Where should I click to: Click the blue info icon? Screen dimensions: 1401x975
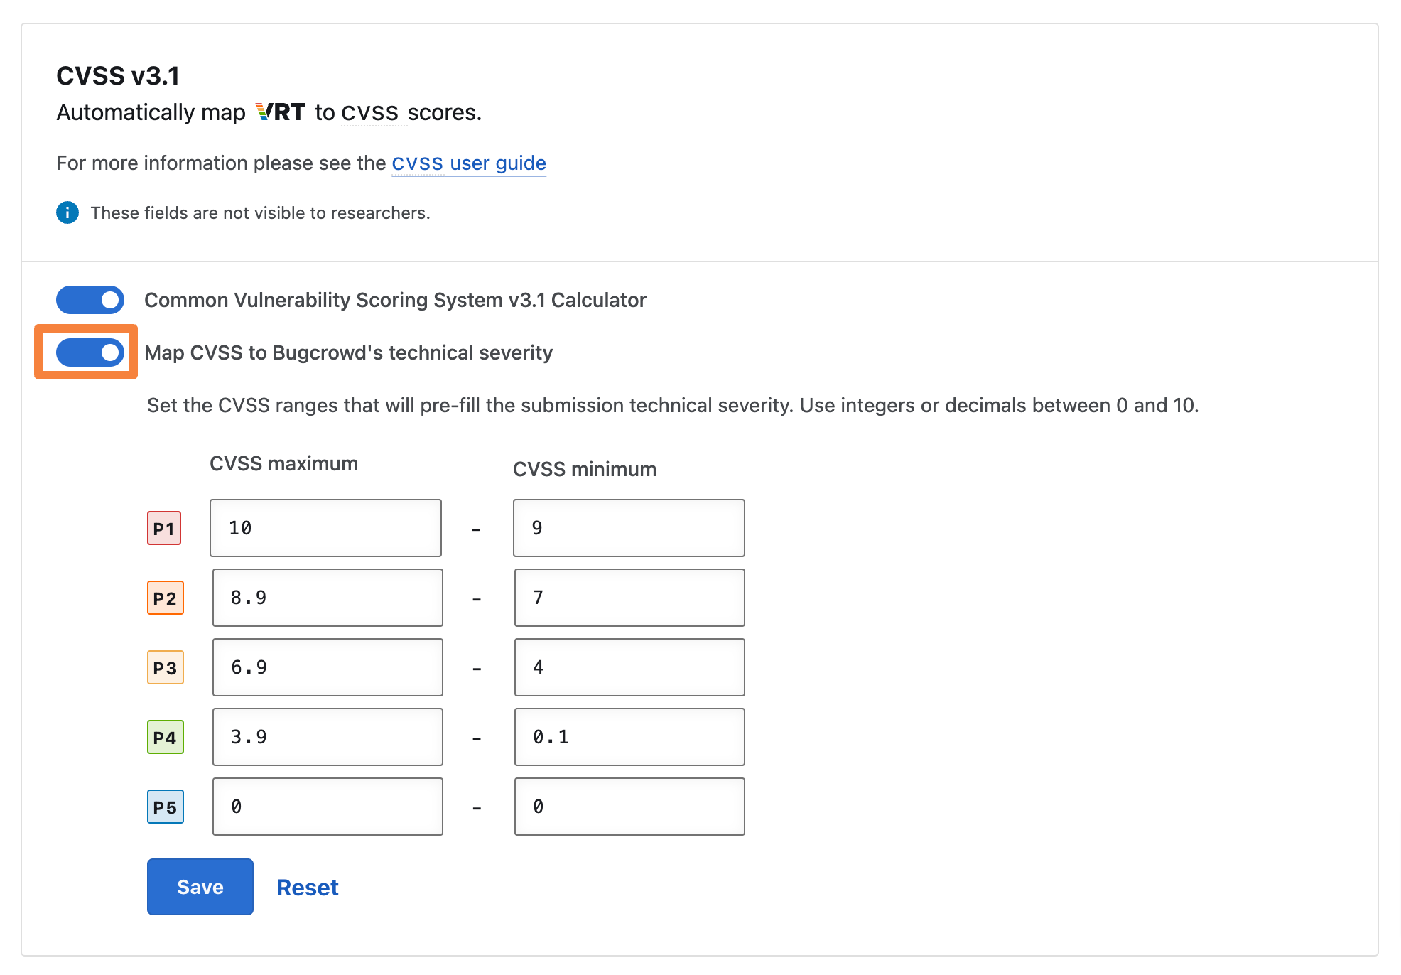tap(67, 212)
